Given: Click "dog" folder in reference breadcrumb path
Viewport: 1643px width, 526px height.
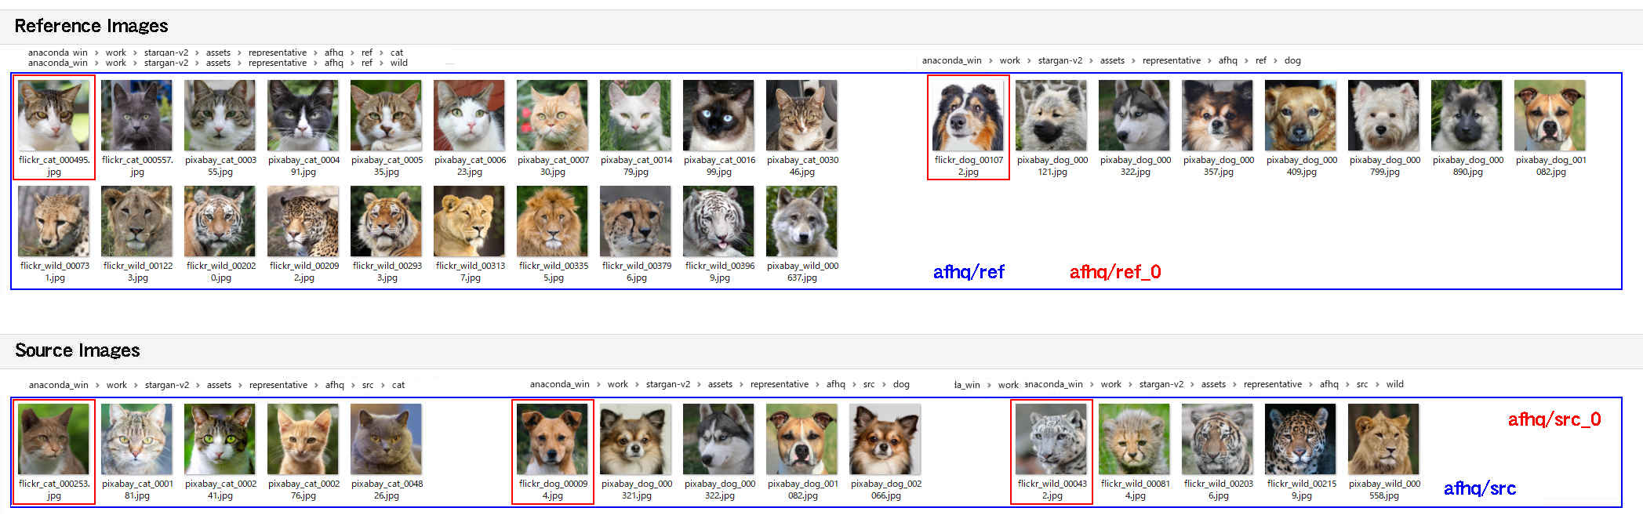Looking at the screenshot, I should coord(1292,60).
